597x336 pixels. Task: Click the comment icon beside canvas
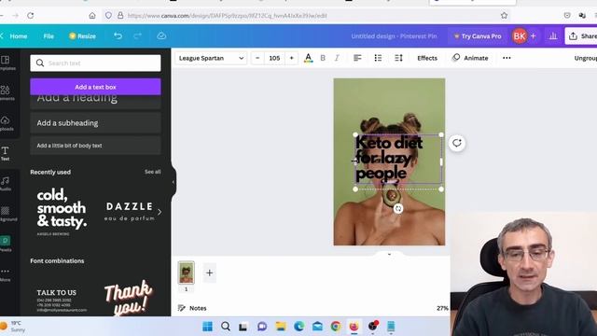tap(457, 143)
